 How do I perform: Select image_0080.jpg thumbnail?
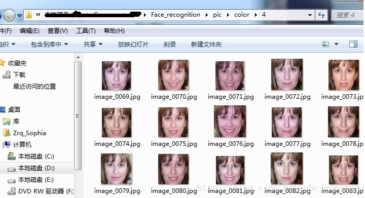pos(173,169)
